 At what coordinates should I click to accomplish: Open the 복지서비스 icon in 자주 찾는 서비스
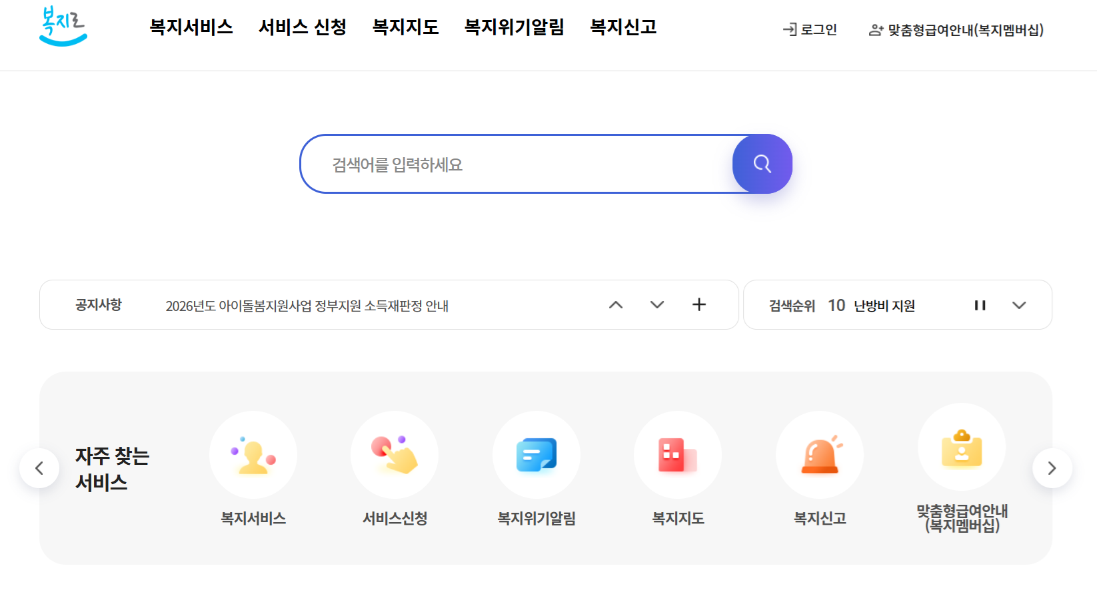253,455
